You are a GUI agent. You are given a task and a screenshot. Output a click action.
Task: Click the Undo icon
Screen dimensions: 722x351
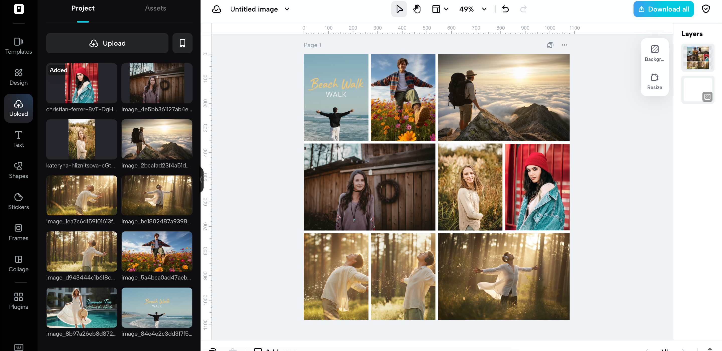coord(506,9)
